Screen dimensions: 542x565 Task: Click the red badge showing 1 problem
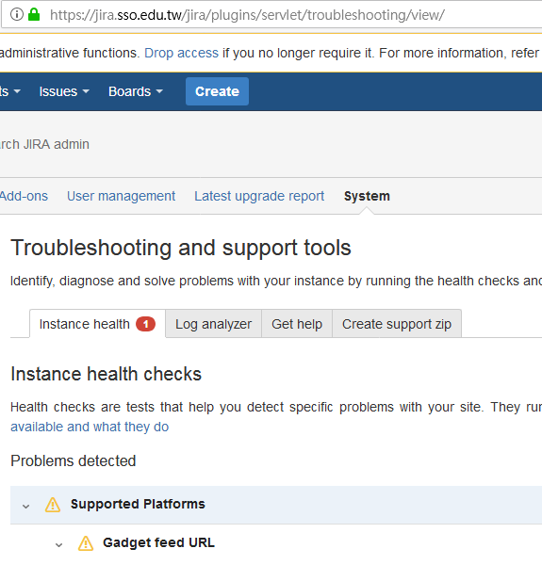[145, 324]
